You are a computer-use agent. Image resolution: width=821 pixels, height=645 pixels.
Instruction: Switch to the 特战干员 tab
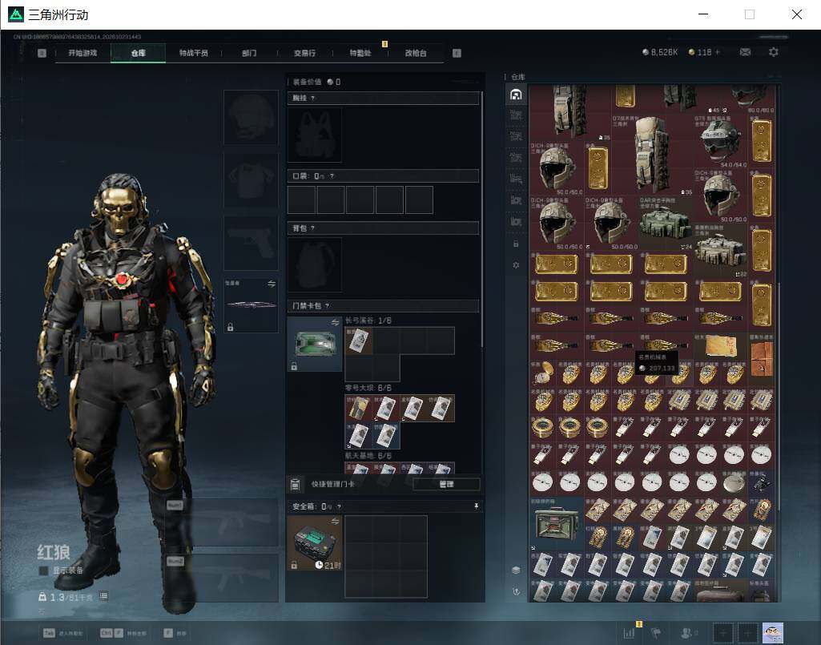(194, 53)
